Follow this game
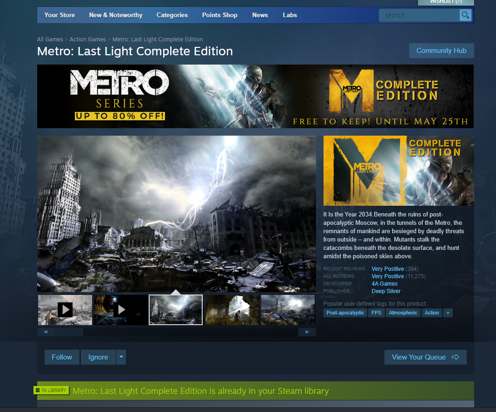This screenshot has height=412, width=496. pos(62,357)
